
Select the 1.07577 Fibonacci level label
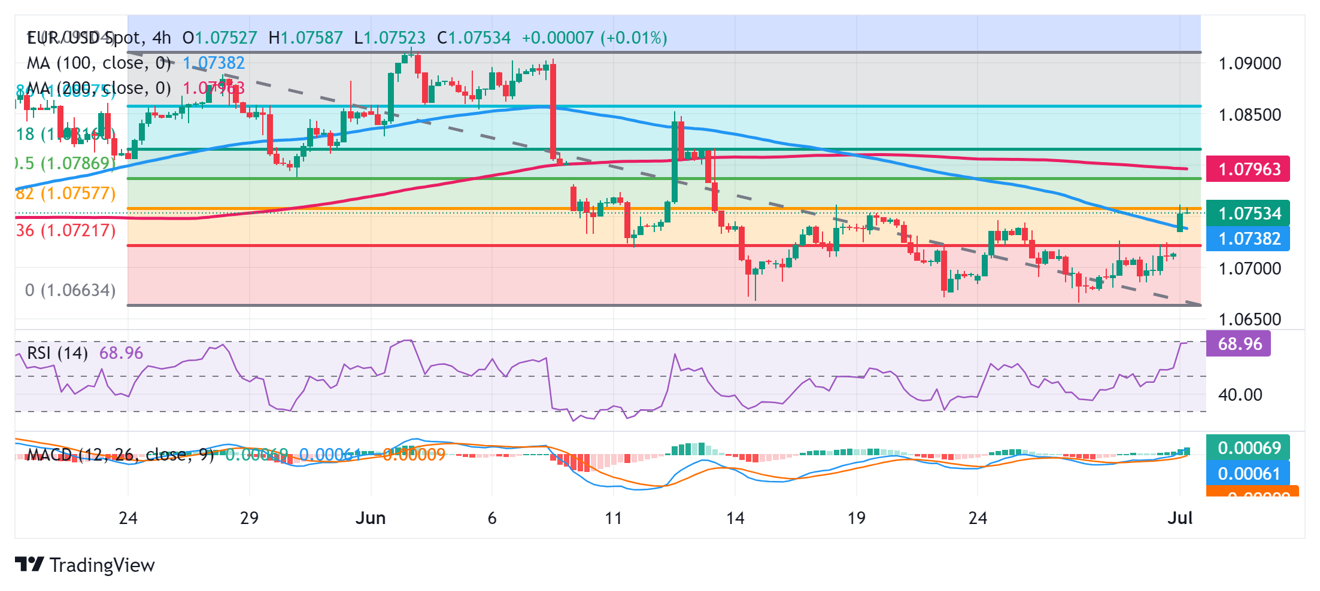coord(66,193)
